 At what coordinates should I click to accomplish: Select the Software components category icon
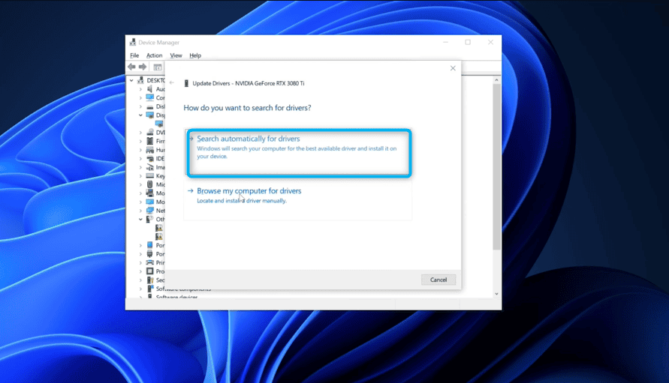point(149,289)
